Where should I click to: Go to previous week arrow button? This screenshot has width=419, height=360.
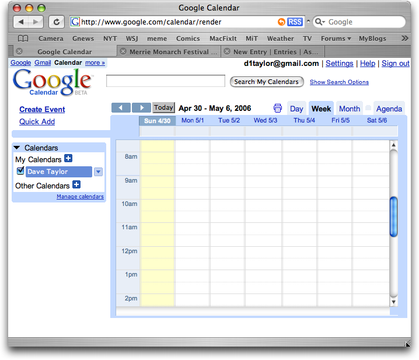(121, 108)
